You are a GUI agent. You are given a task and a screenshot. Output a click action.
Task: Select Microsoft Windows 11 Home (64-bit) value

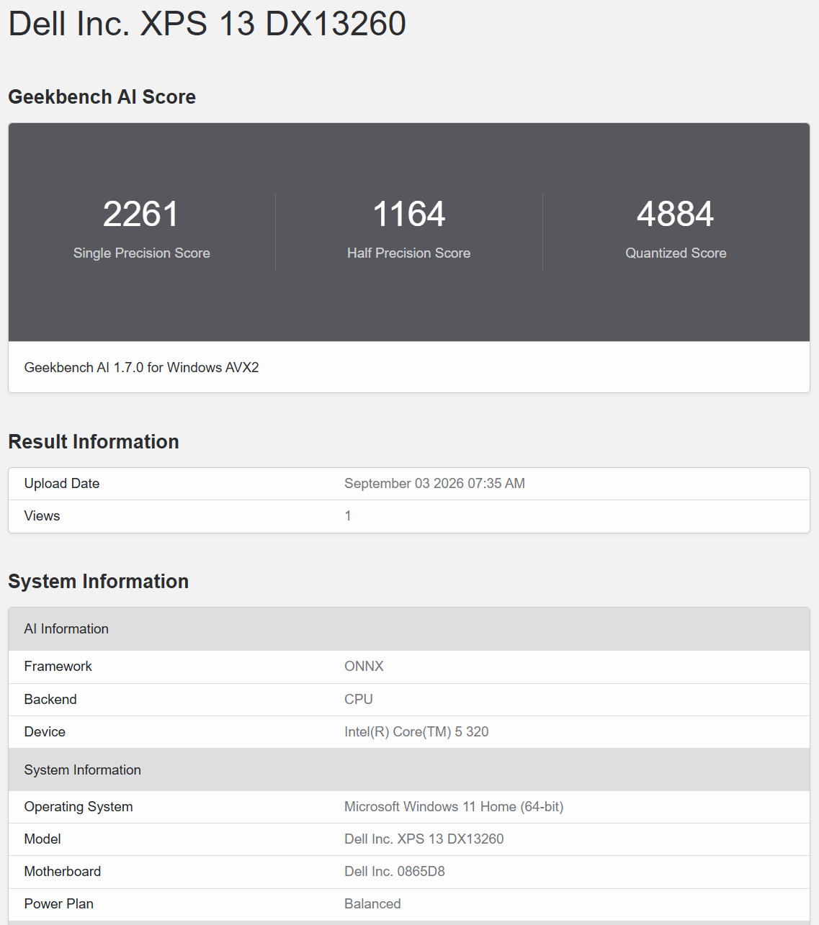pyautogui.click(x=454, y=807)
